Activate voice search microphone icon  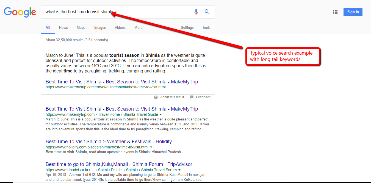pos(196,12)
